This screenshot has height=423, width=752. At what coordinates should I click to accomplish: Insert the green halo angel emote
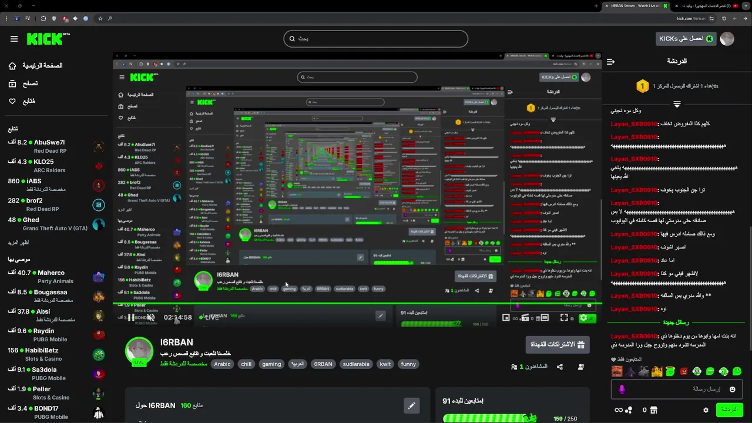pyautogui.click(x=670, y=371)
